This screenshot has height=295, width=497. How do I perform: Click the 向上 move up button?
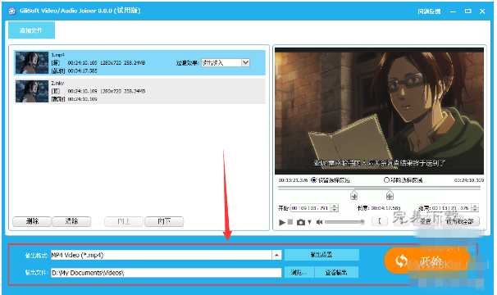click(124, 221)
